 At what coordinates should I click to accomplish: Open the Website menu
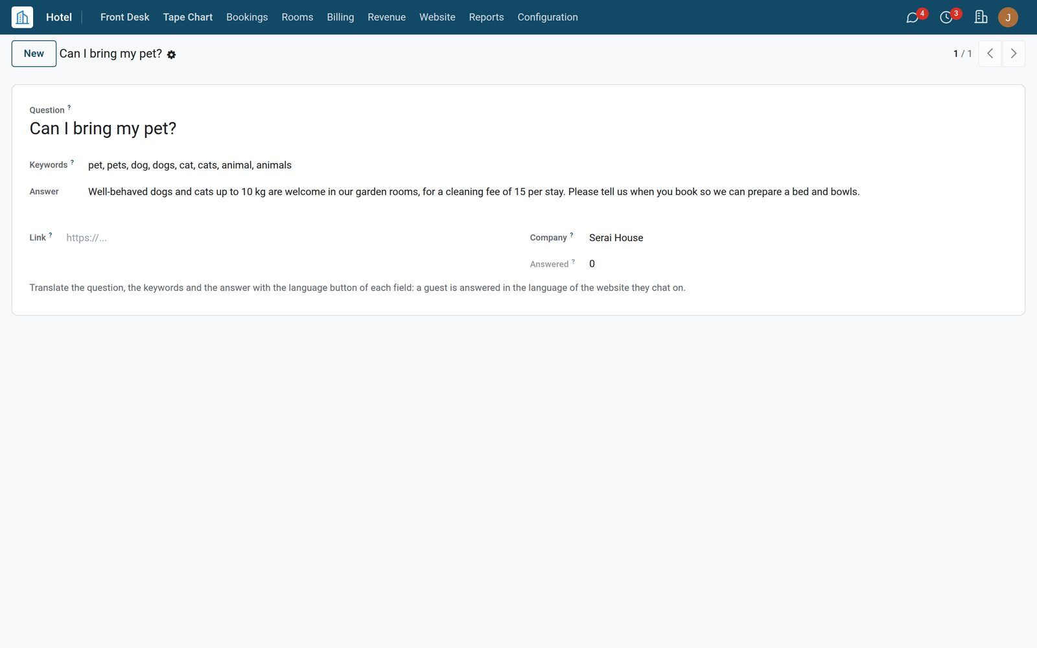point(437,17)
